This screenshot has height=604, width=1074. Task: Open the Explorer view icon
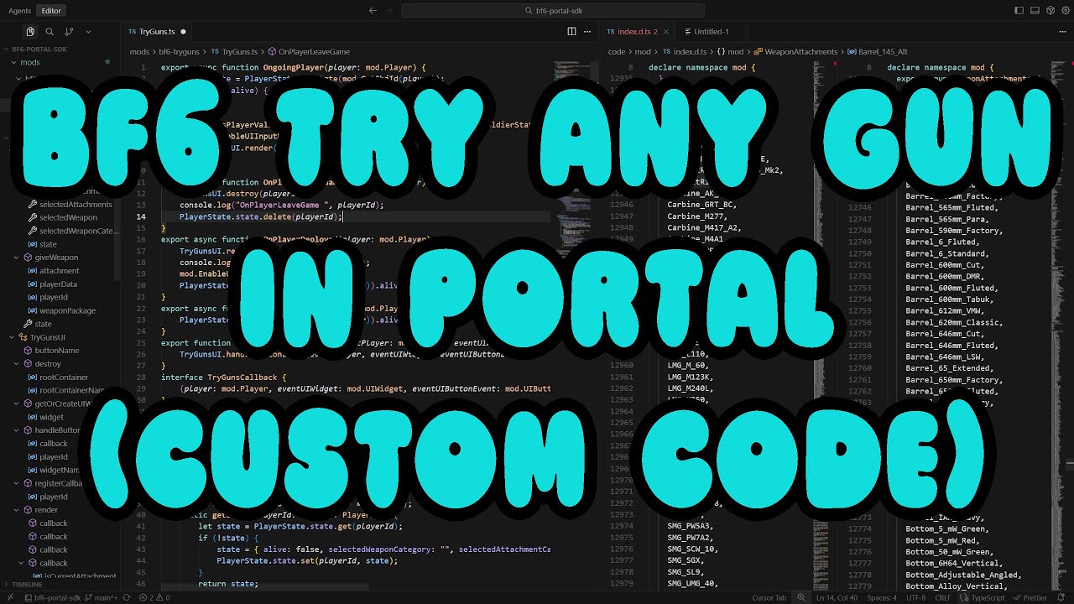tap(30, 32)
